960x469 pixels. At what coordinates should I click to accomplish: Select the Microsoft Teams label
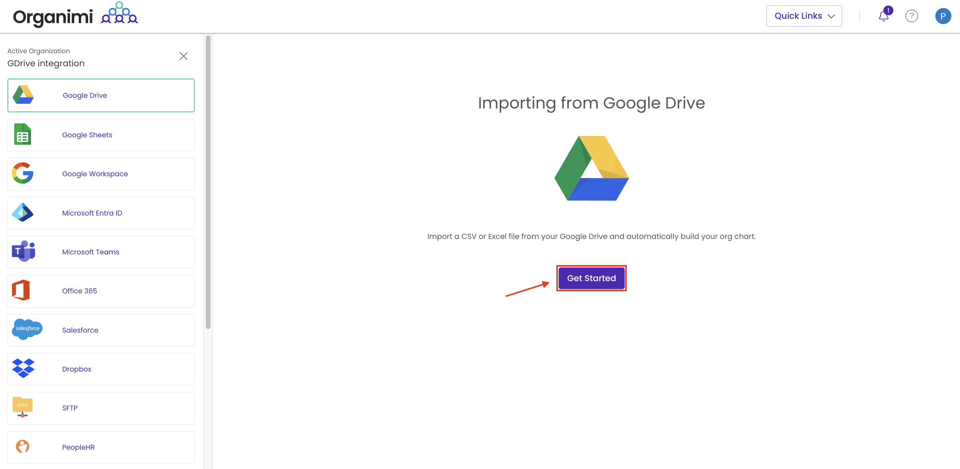[x=91, y=252]
